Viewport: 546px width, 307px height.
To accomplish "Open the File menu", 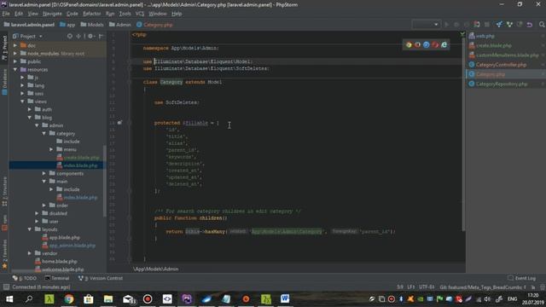I will 6,14.
